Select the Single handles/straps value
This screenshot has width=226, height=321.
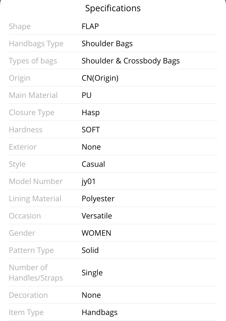[92, 273]
